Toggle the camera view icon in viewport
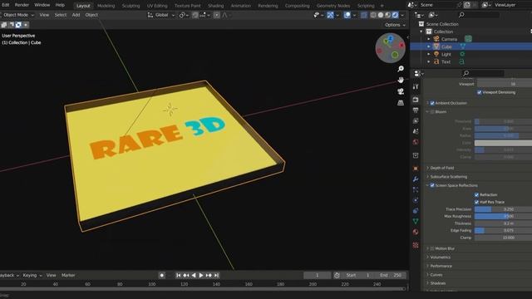Image resolution: width=532 pixels, height=299 pixels. tap(401, 91)
